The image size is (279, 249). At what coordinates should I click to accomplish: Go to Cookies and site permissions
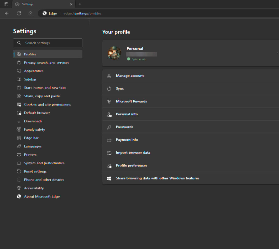47,105
